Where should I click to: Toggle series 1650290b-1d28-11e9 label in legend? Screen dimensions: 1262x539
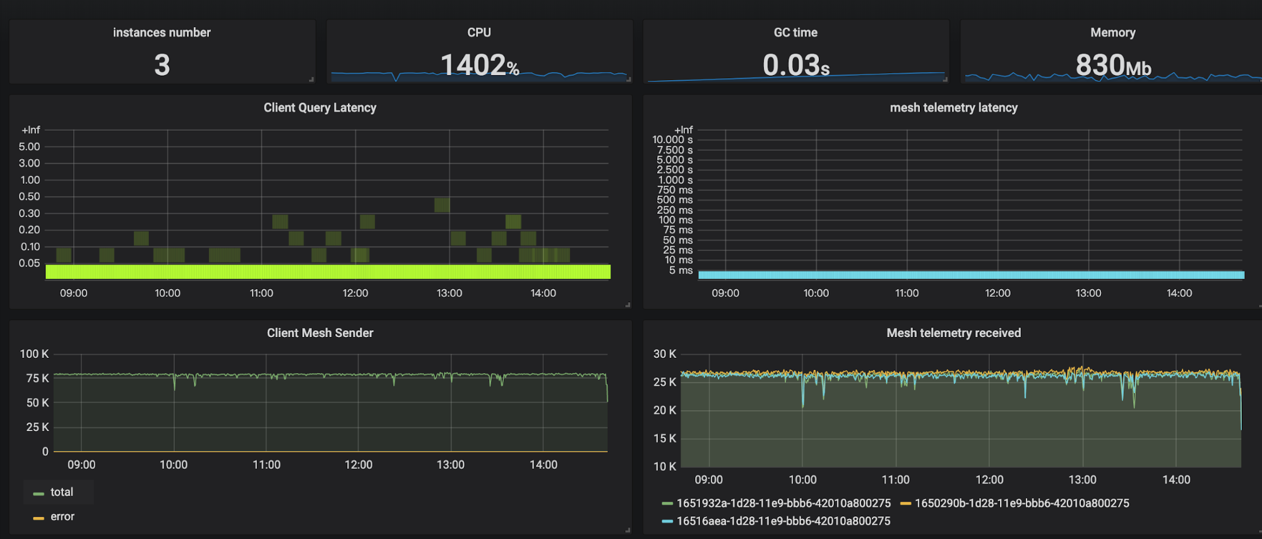(x=1021, y=503)
